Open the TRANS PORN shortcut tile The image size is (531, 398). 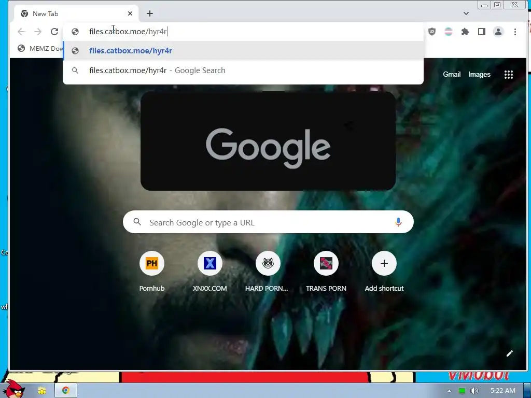pos(326,272)
